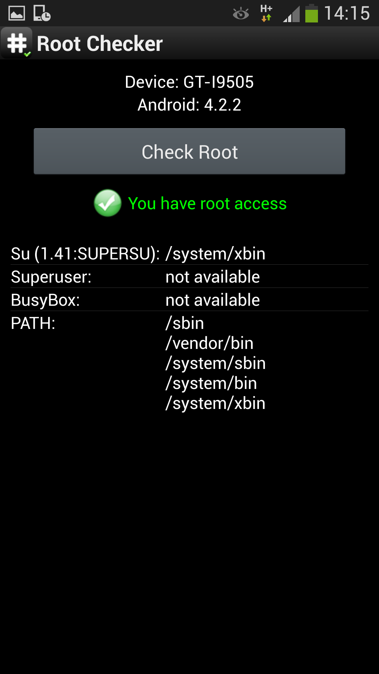Select the Su (1.41:SUPERSU) row

[x=189, y=253]
